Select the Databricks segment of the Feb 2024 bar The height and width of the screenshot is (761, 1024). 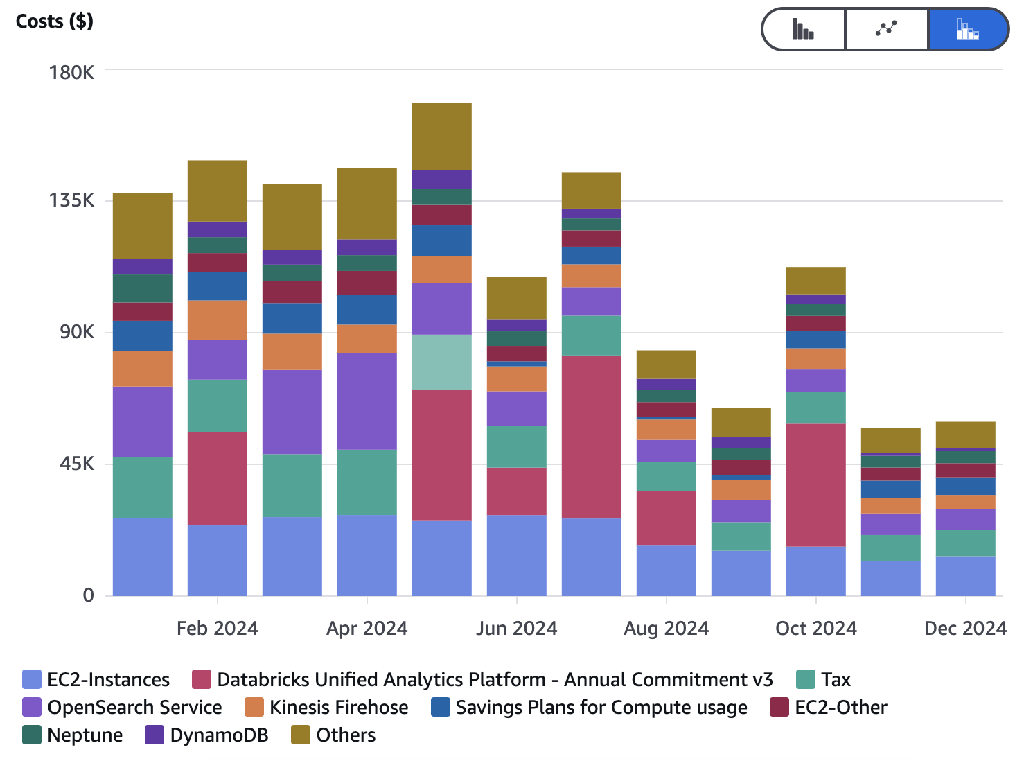(x=218, y=478)
